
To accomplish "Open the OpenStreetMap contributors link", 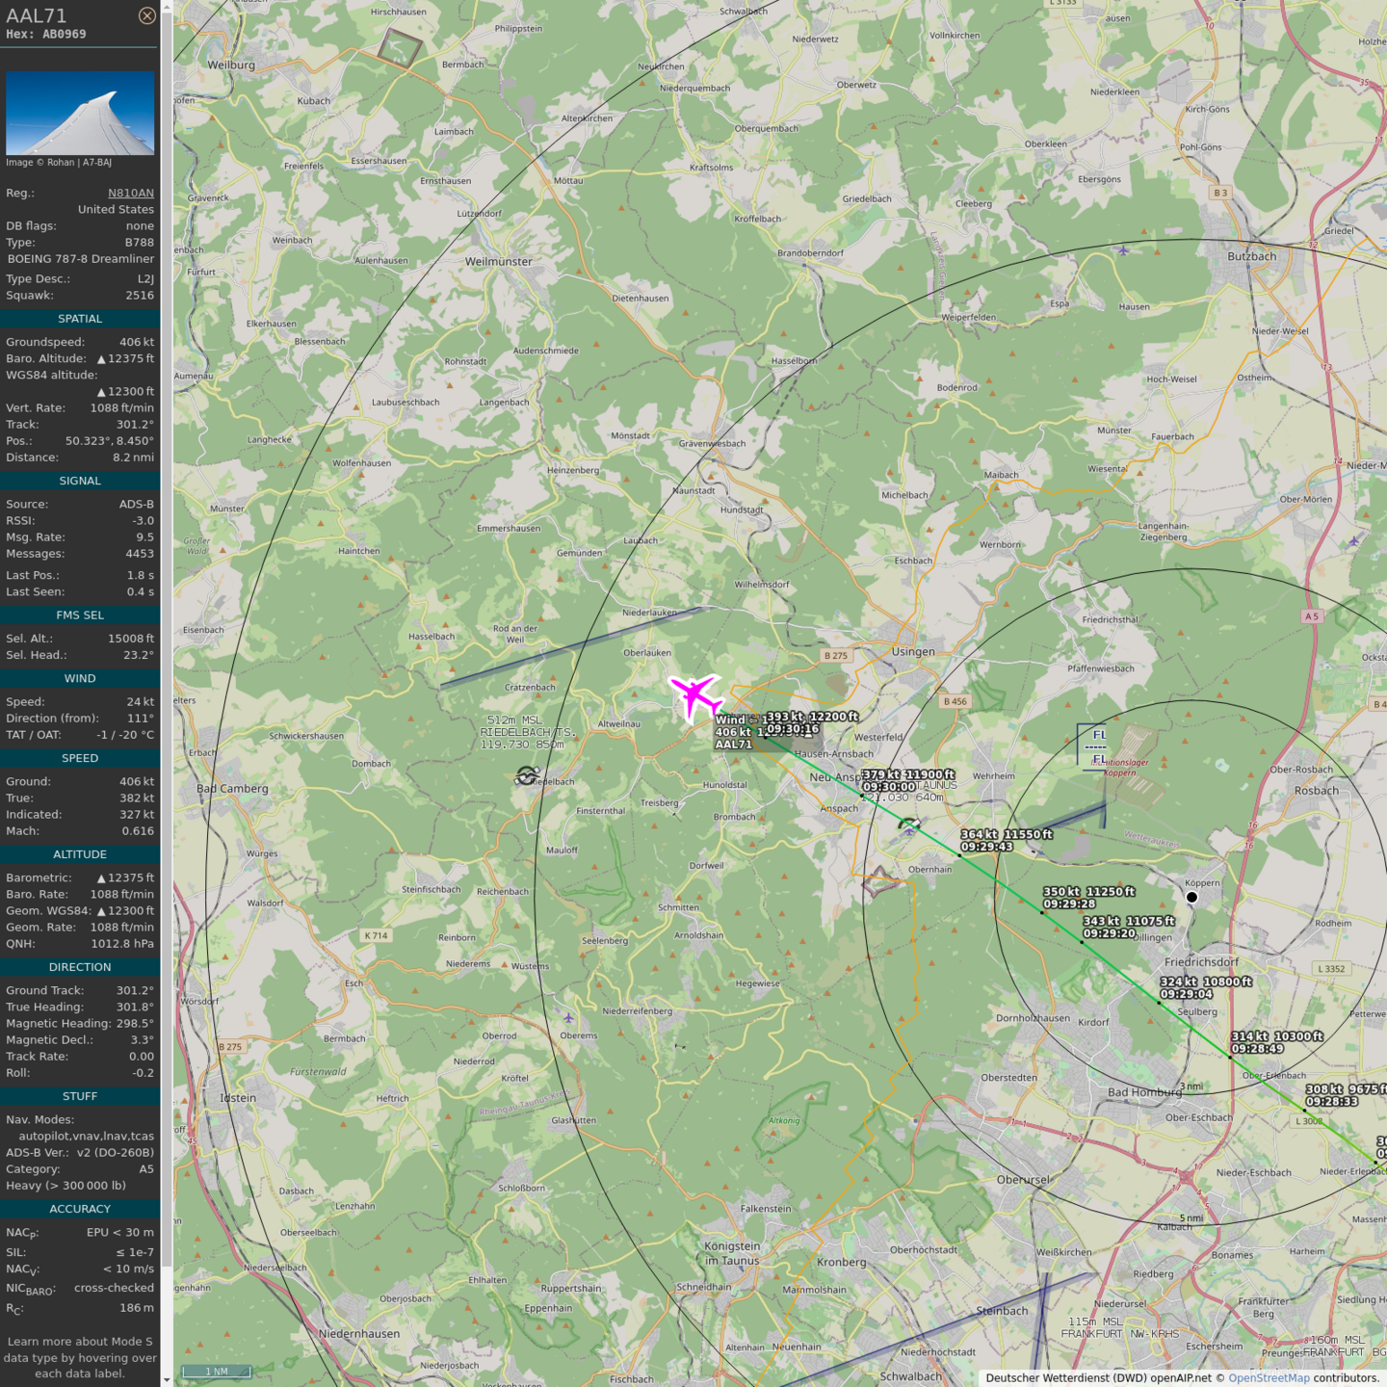I will click(x=1269, y=1378).
